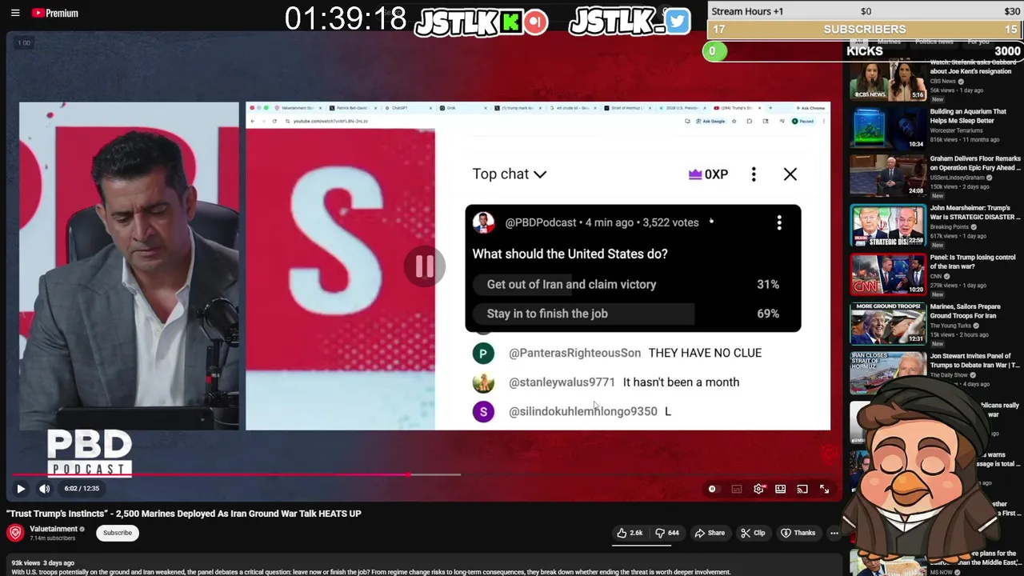Open the player settings gear
Image resolution: width=1024 pixels, height=576 pixels.
[758, 489]
